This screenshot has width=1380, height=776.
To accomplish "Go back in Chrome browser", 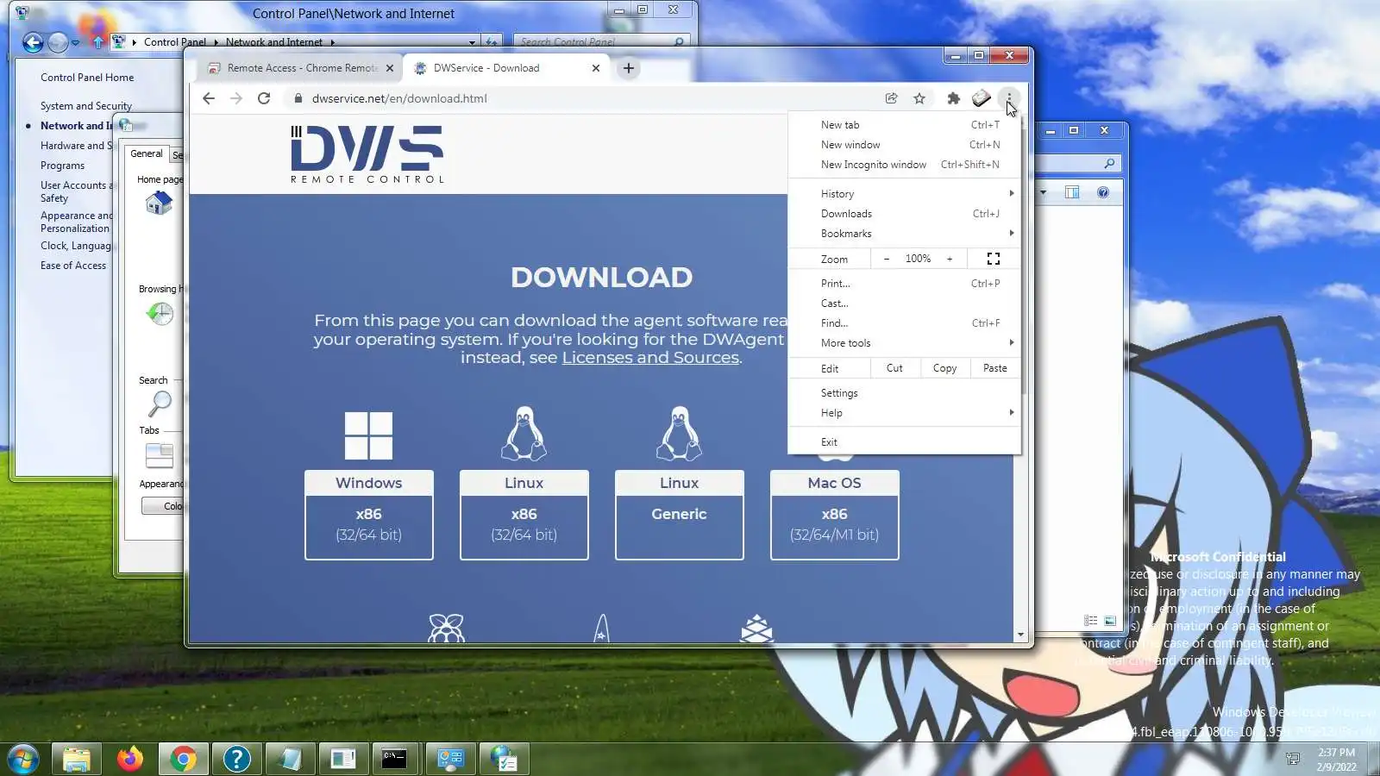I will pyautogui.click(x=209, y=98).
